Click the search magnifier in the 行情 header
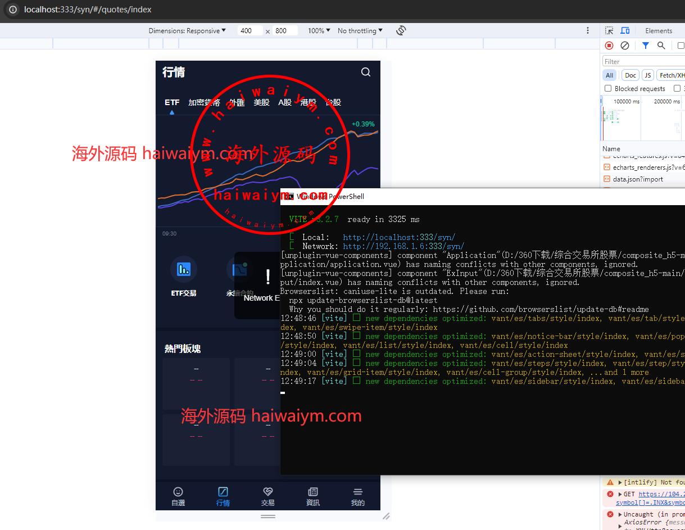Screen dimensions: 685x530 tap(366, 72)
